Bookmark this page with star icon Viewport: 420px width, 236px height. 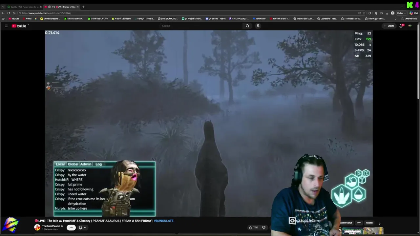tap(364, 13)
